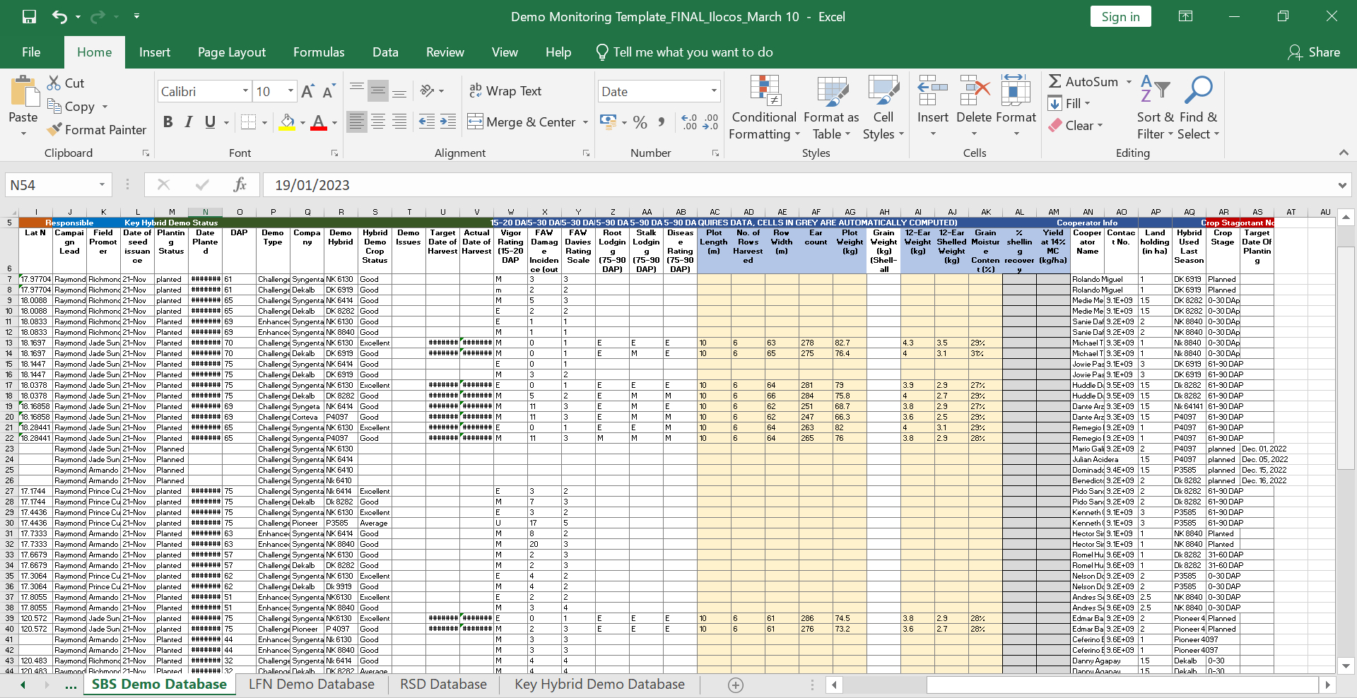Screen dimensions: 1357x698
Task: Click the Insert cells icon
Action: [x=933, y=91]
